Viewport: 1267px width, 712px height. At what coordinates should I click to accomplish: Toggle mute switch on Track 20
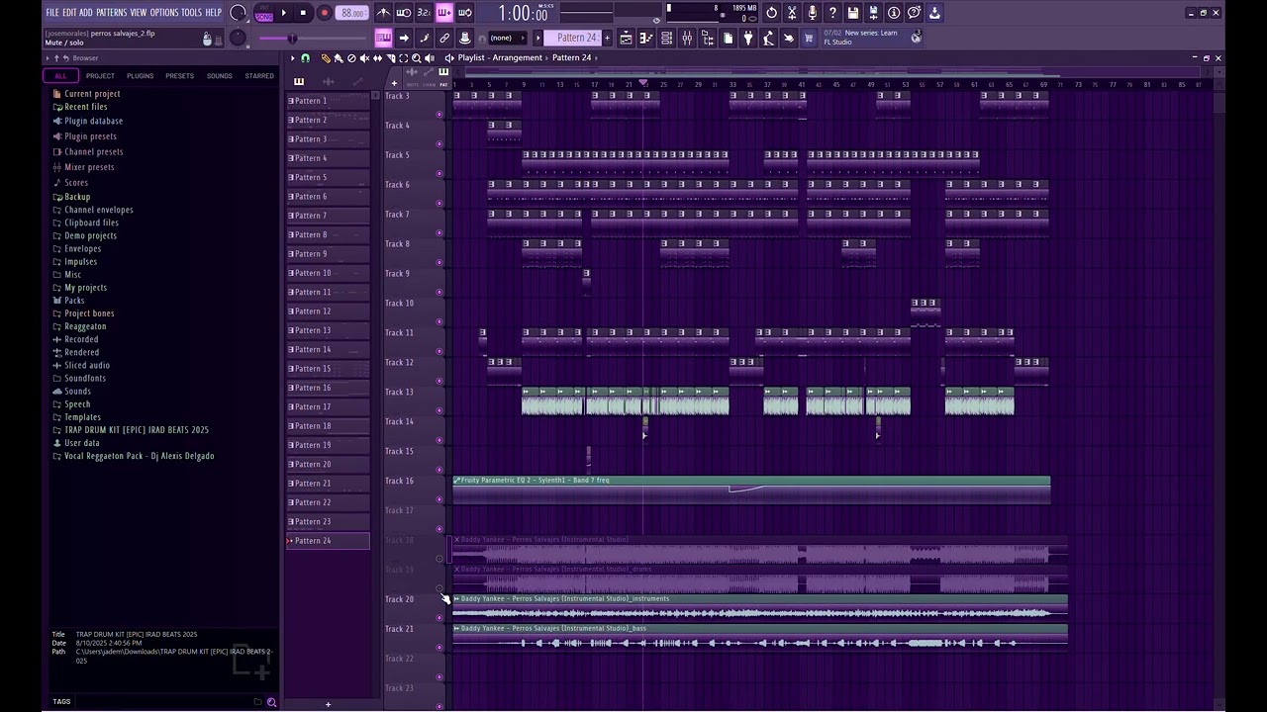pyautogui.click(x=439, y=618)
